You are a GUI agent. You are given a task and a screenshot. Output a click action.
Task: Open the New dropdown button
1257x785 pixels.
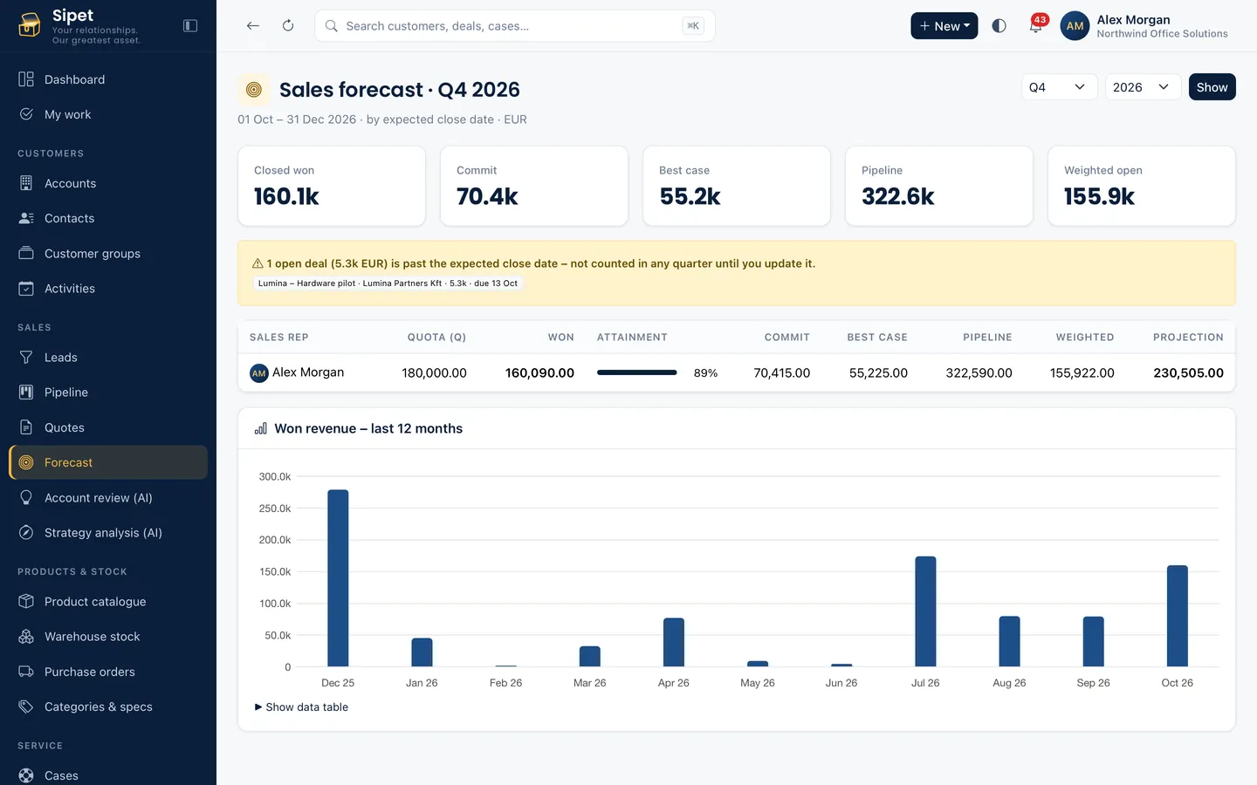point(944,26)
